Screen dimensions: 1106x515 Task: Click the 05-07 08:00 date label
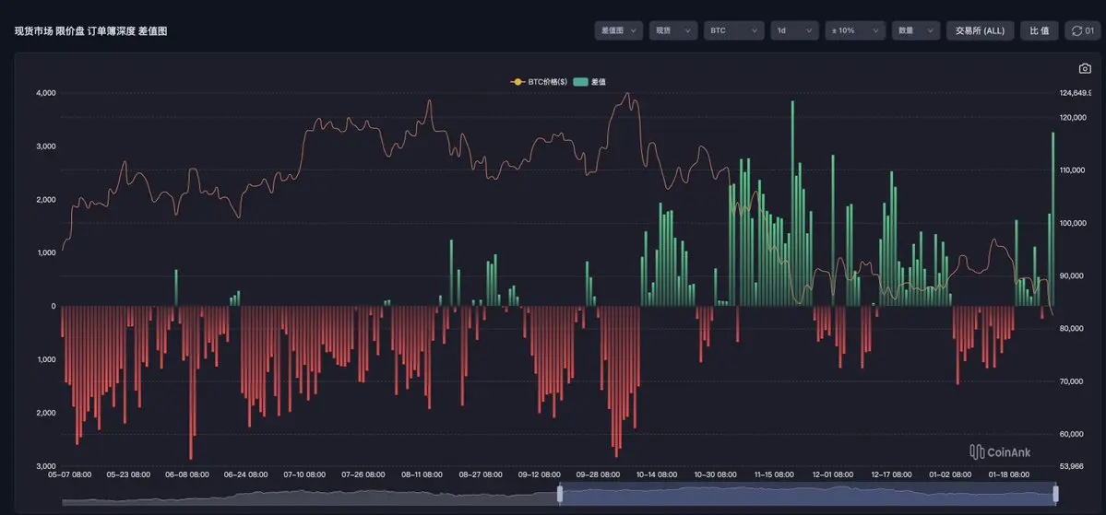click(x=70, y=474)
